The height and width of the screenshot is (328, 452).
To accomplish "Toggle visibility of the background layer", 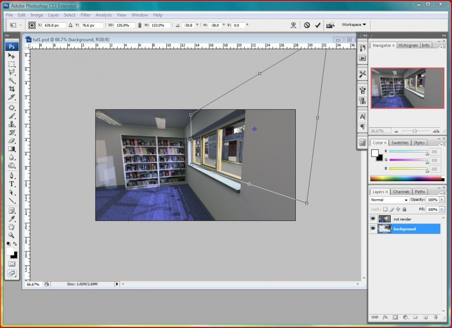I will (x=373, y=229).
